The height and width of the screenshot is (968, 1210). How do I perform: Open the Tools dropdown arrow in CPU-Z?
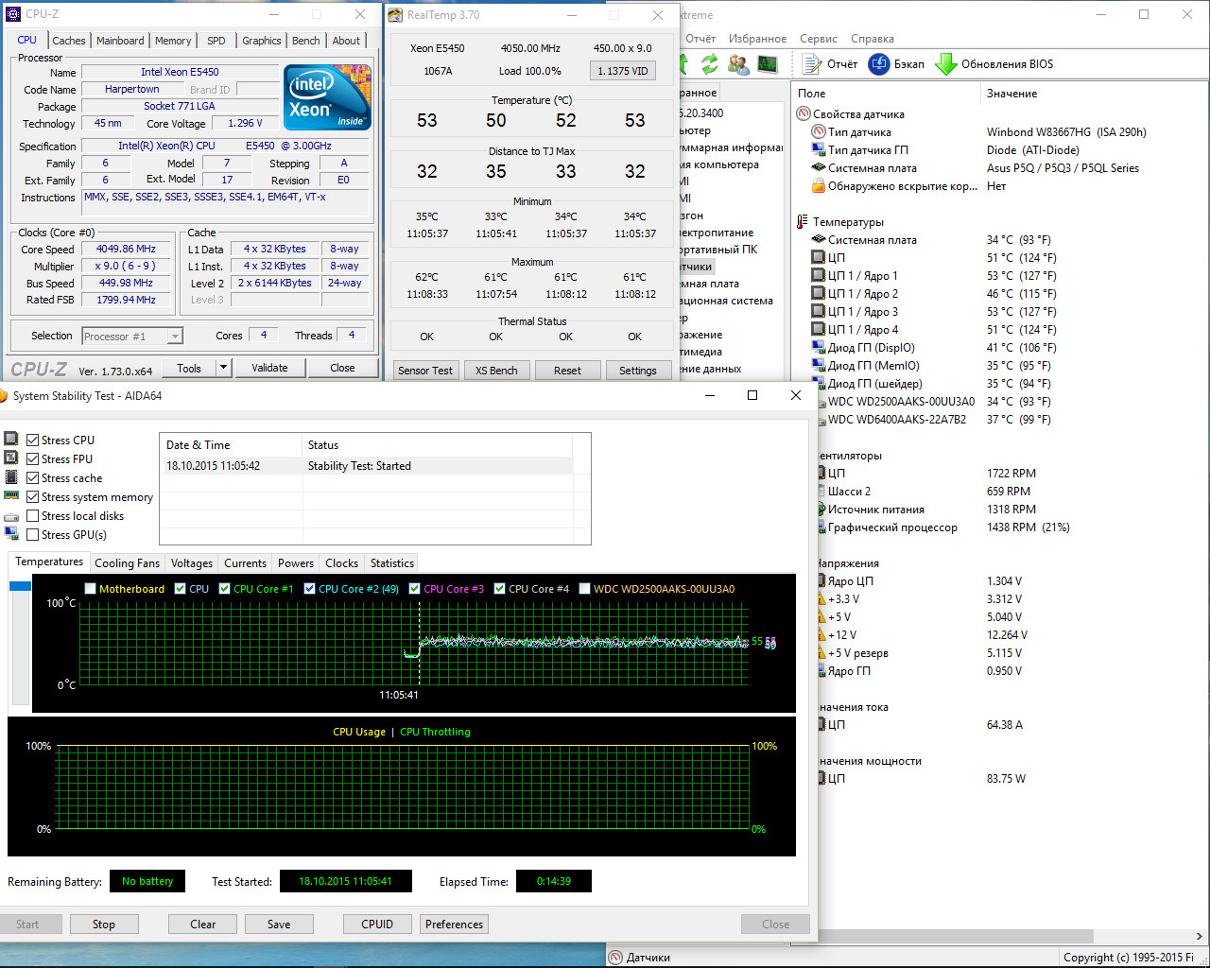(224, 368)
